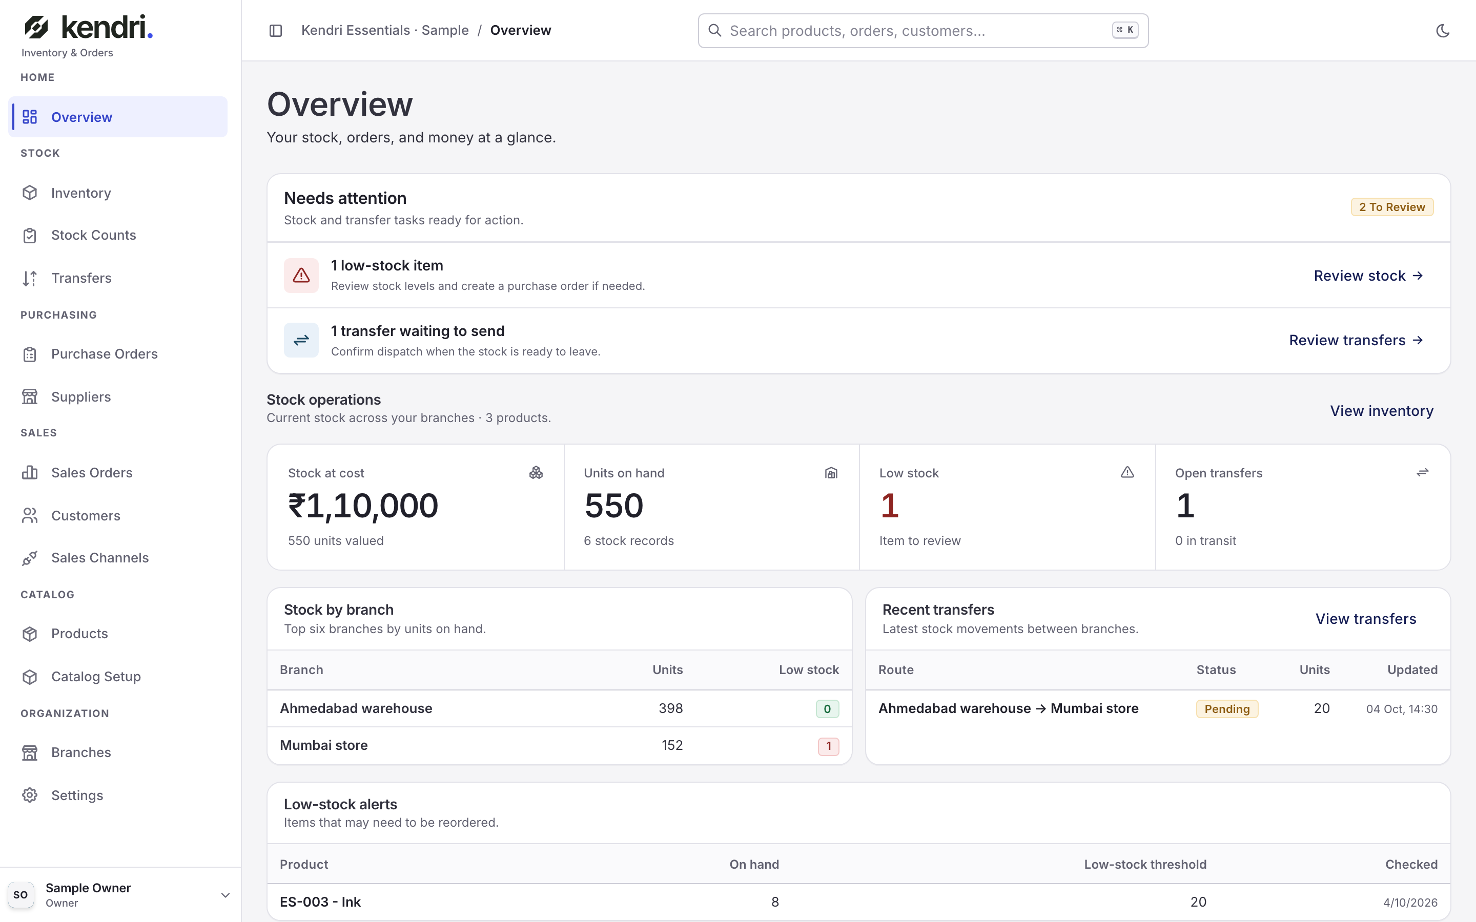Click the Overview grid icon in sidebar
Viewport: 1476px width, 922px height.
point(30,116)
